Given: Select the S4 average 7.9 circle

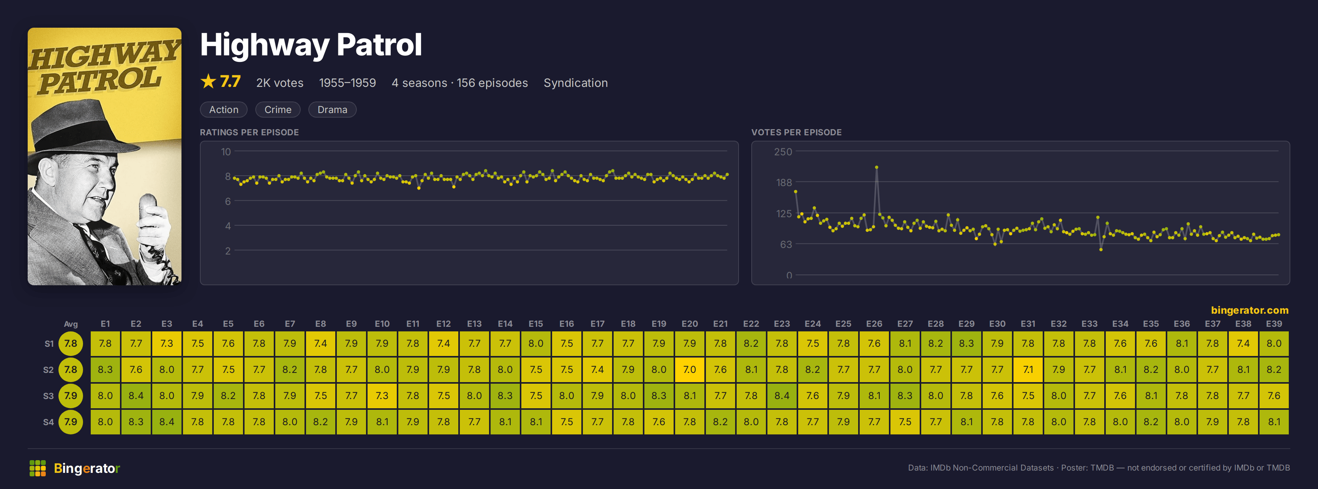Looking at the screenshot, I should click(71, 422).
